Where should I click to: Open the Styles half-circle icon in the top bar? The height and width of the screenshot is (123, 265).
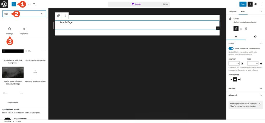(256, 4)
